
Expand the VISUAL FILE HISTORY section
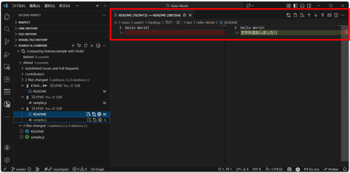[x=62, y=40]
